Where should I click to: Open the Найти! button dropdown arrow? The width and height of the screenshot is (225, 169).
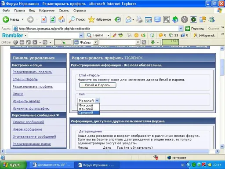(108, 35)
